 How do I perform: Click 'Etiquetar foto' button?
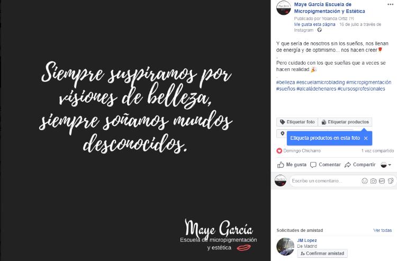297,122
